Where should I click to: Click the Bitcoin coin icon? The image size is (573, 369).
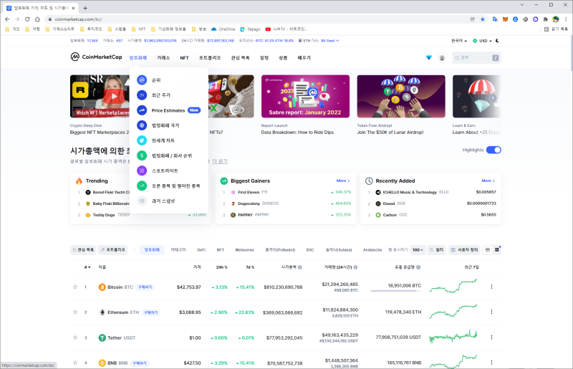coord(102,287)
